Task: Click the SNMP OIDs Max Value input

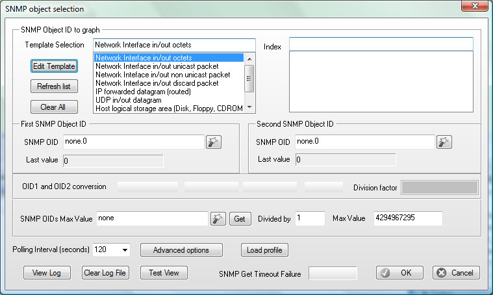Action: click(x=152, y=218)
